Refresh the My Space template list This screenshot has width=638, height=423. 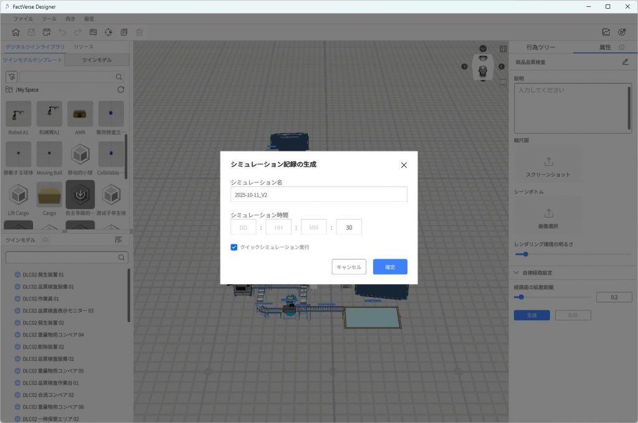pos(121,90)
